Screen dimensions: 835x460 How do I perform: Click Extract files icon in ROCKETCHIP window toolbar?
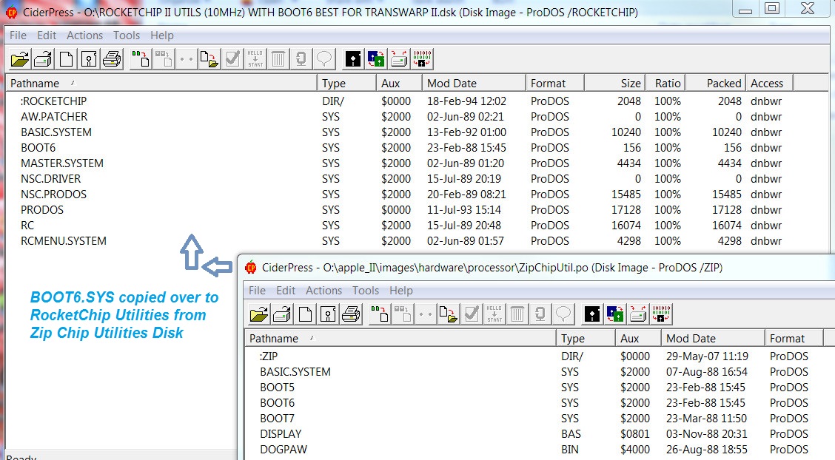point(209,58)
